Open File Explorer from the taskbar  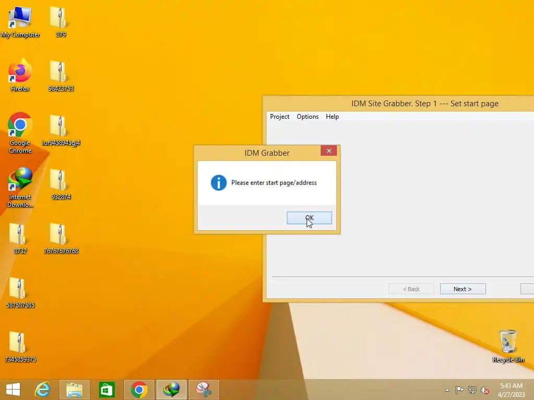pos(74,390)
